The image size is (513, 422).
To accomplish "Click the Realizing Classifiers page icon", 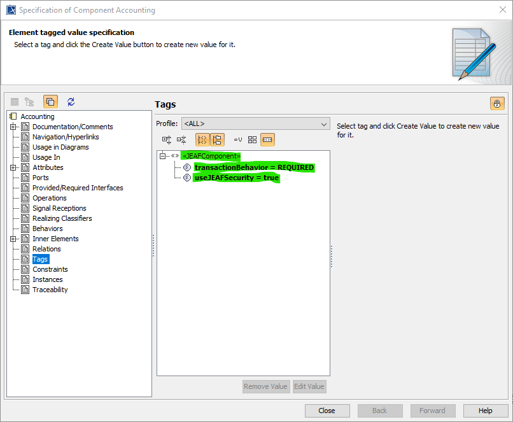I will [25, 218].
